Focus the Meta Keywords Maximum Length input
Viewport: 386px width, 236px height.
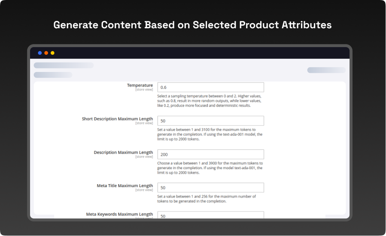210,215
